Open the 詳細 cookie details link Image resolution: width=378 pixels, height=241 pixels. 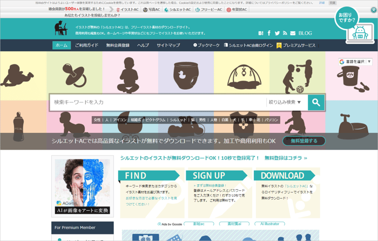tap(322, 3)
